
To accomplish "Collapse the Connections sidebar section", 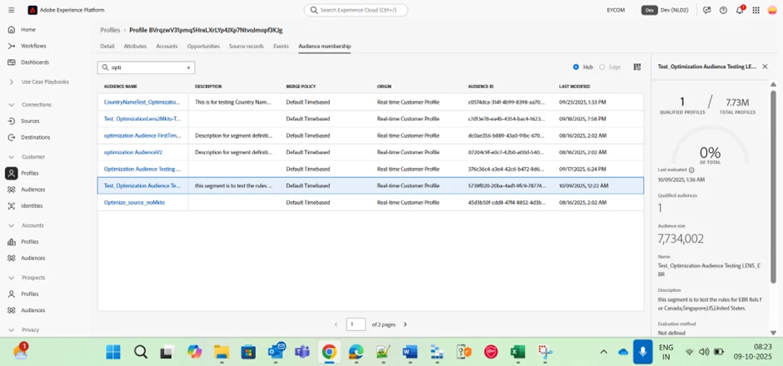I will (x=12, y=105).
